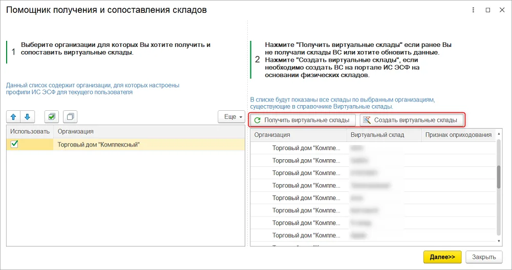Toggle Использовать checkbox for Торговый дом "Комплексный"

[x=14, y=144]
